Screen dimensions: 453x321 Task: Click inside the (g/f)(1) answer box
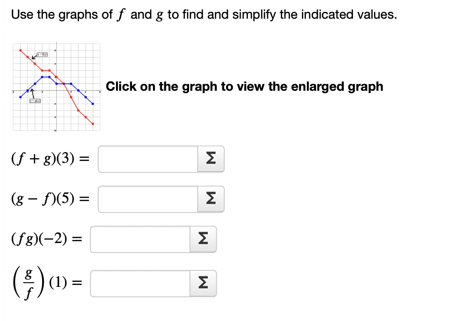pyautogui.click(x=139, y=284)
